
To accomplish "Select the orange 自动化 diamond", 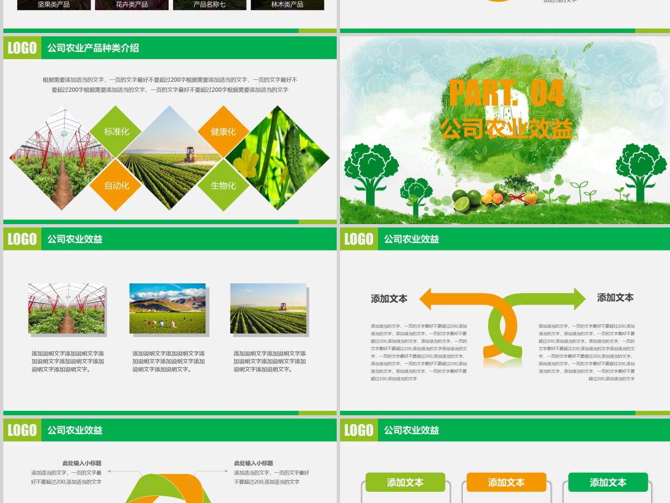I will [x=117, y=185].
